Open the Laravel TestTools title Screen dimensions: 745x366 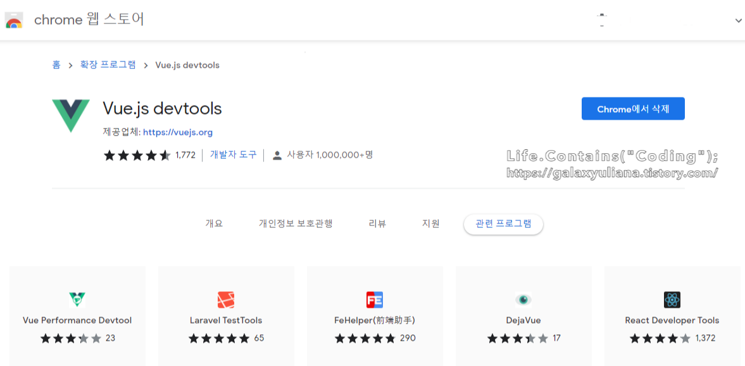[x=226, y=320]
